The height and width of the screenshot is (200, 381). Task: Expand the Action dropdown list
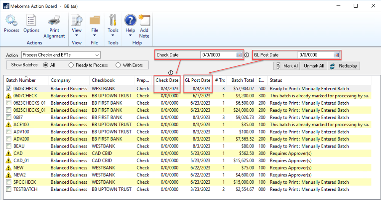pyautogui.click(x=97, y=55)
